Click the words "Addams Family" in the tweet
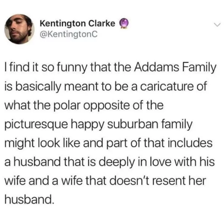 point(175,68)
